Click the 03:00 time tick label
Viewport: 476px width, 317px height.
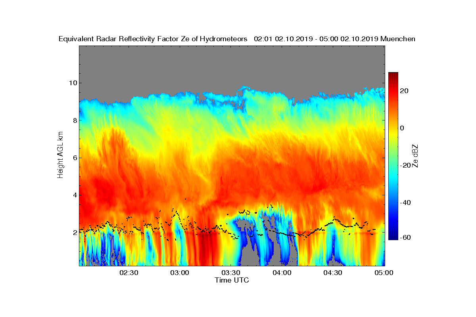[x=180, y=273]
